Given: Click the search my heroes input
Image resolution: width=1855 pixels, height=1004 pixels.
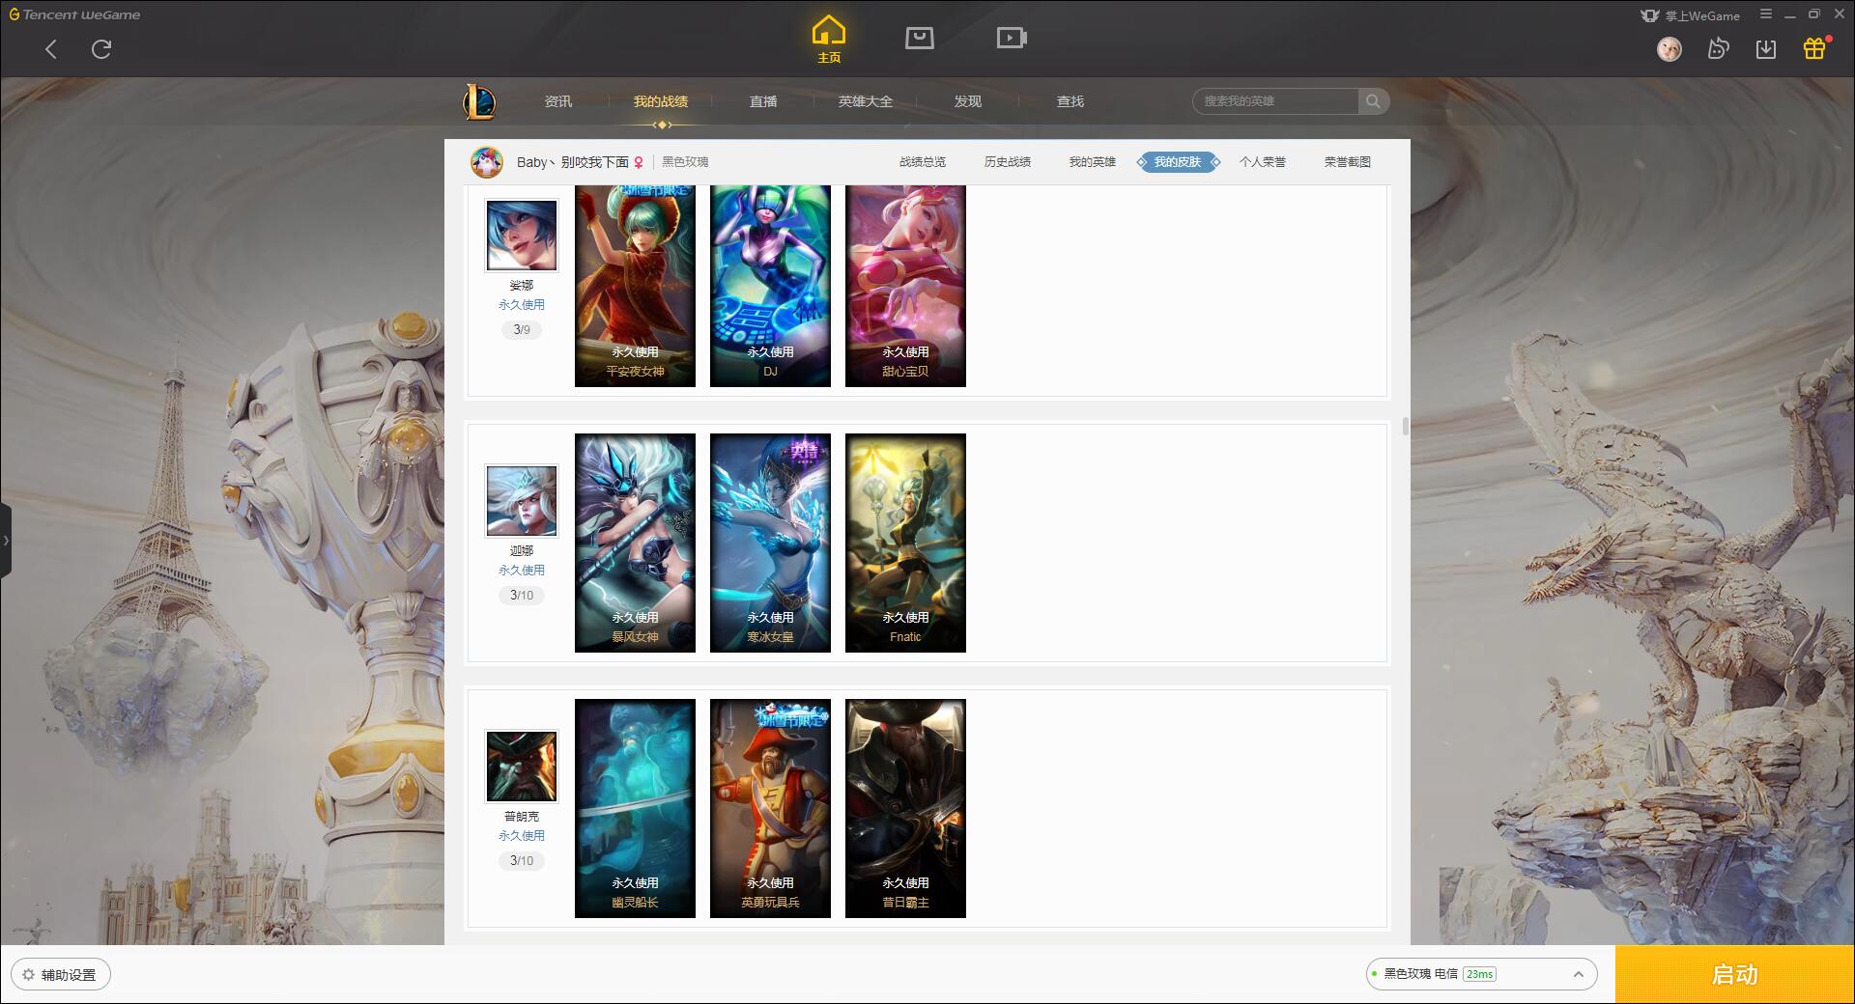Looking at the screenshot, I should pos(1276,101).
